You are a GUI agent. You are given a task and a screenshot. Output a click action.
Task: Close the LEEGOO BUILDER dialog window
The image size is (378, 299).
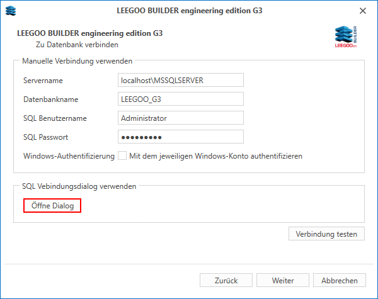(x=363, y=11)
